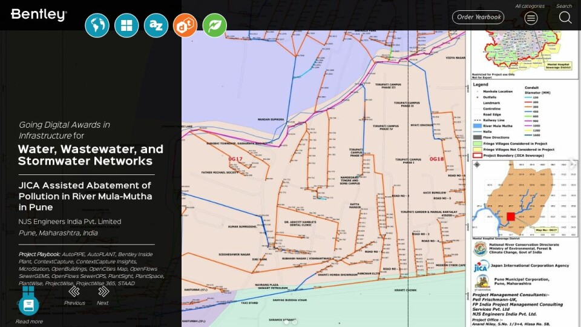Select the second slideshow dot indicator

point(295,322)
